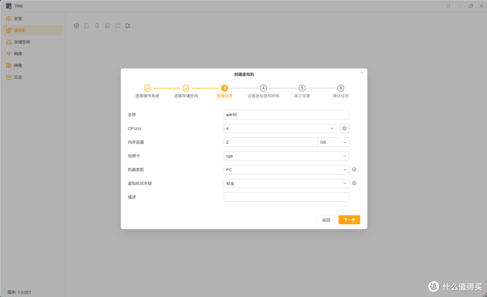Expand the CPU(s) count dropdown

(280, 128)
